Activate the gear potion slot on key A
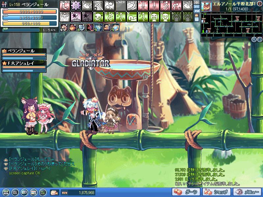The height and width of the screenshot is (197, 263). tap(76, 5)
